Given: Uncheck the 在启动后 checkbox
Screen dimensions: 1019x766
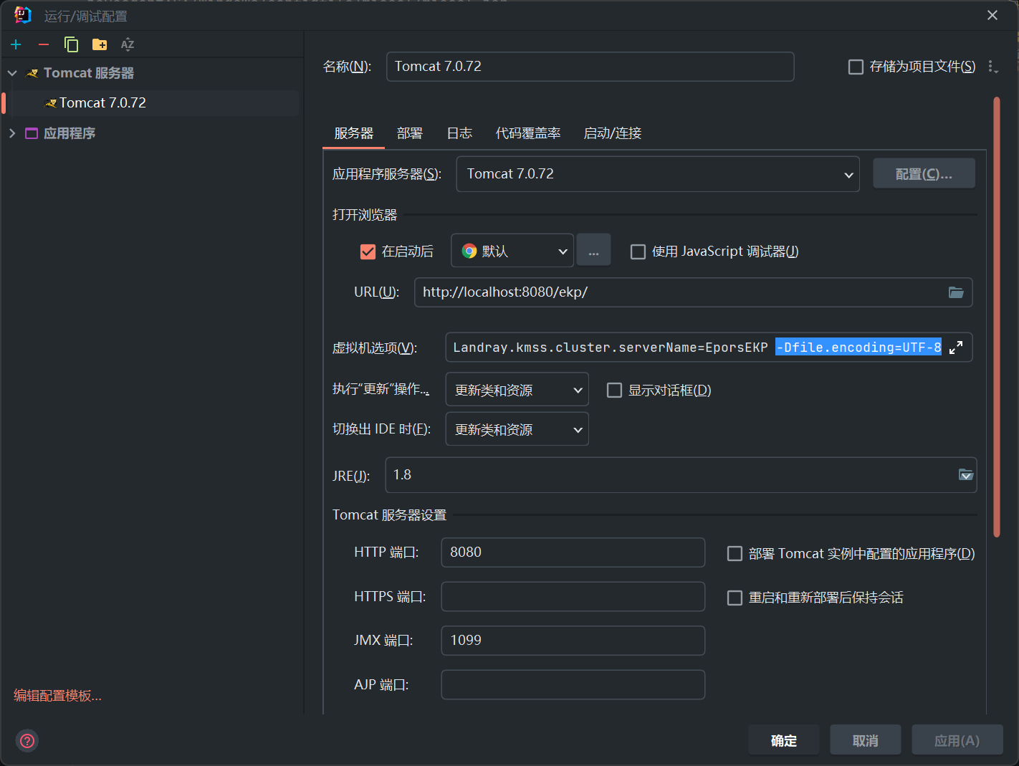Looking at the screenshot, I should pyautogui.click(x=368, y=252).
